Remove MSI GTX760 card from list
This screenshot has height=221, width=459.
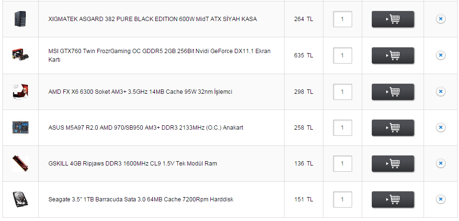[x=441, y=55]
